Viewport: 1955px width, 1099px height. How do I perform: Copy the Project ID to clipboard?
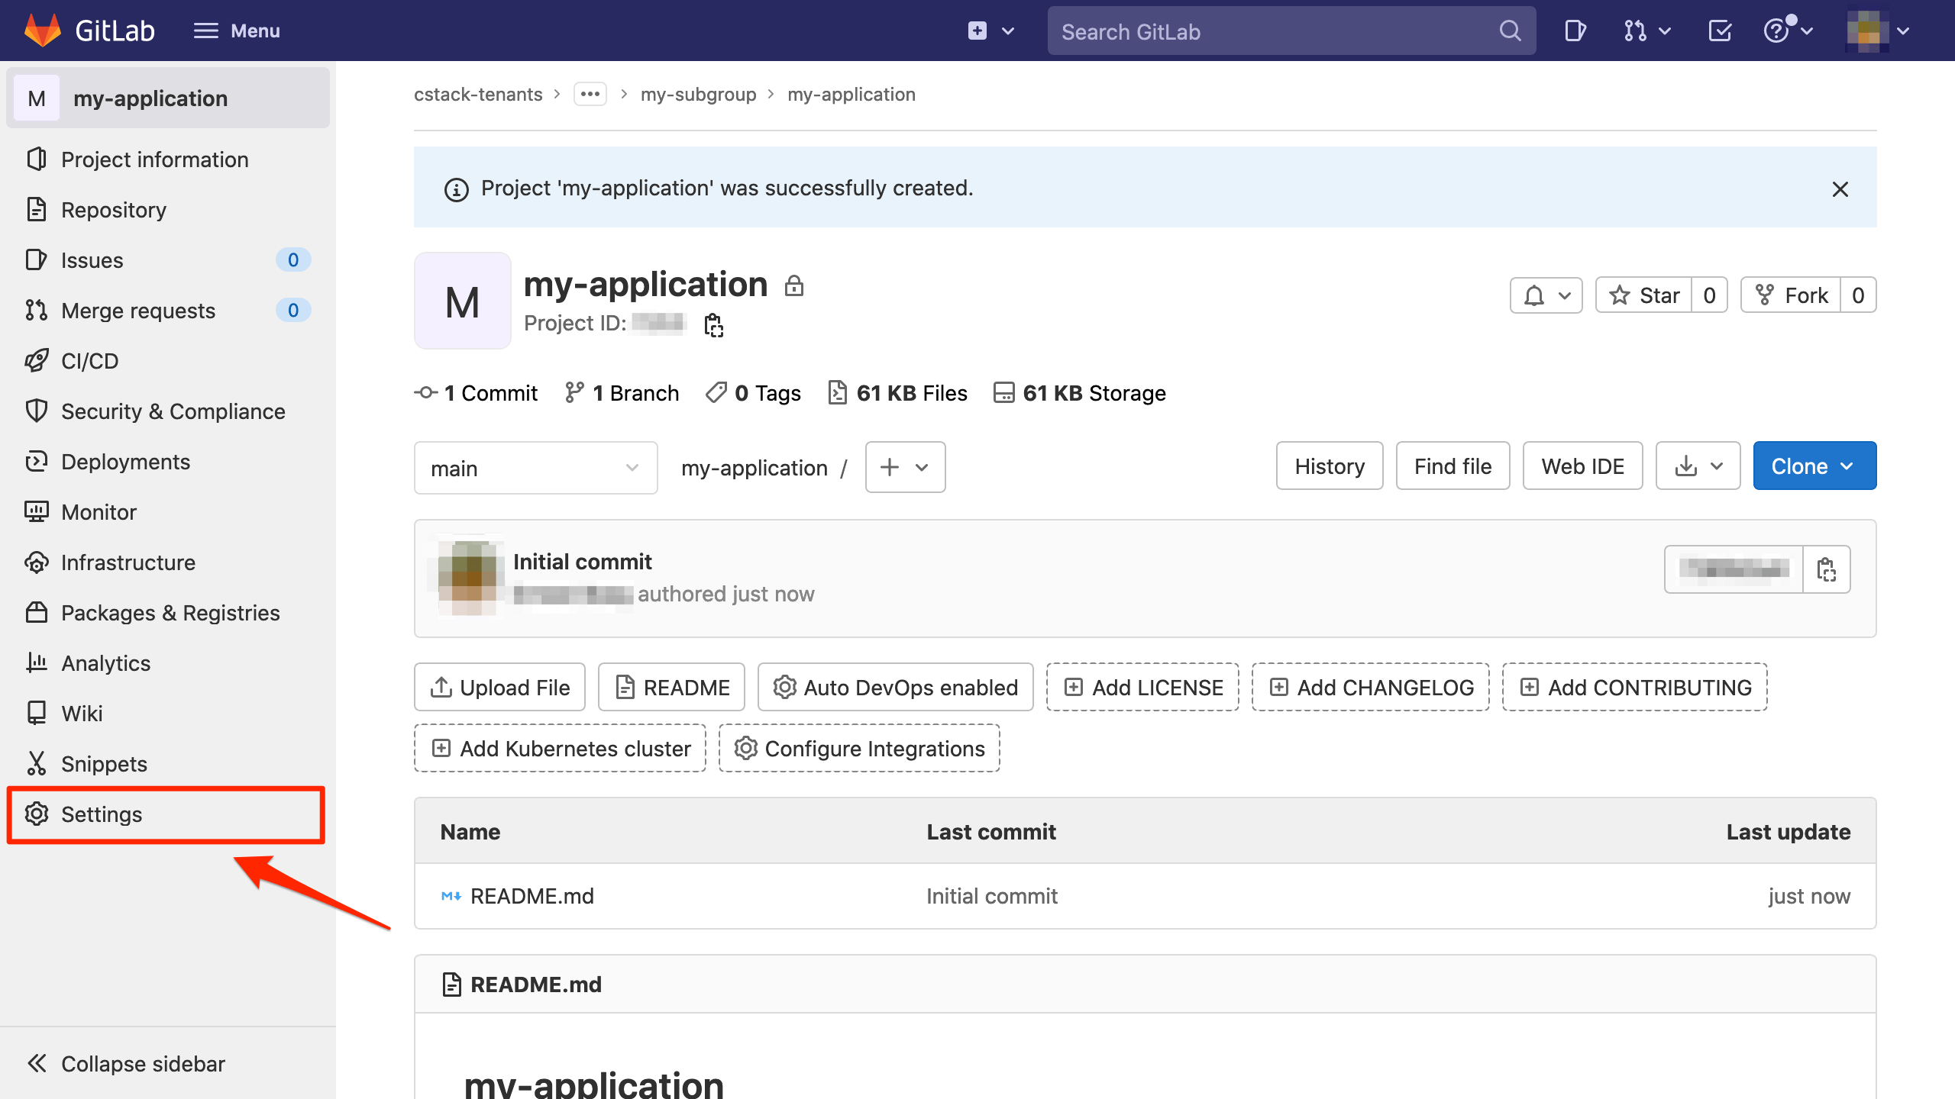coord(713,324)
